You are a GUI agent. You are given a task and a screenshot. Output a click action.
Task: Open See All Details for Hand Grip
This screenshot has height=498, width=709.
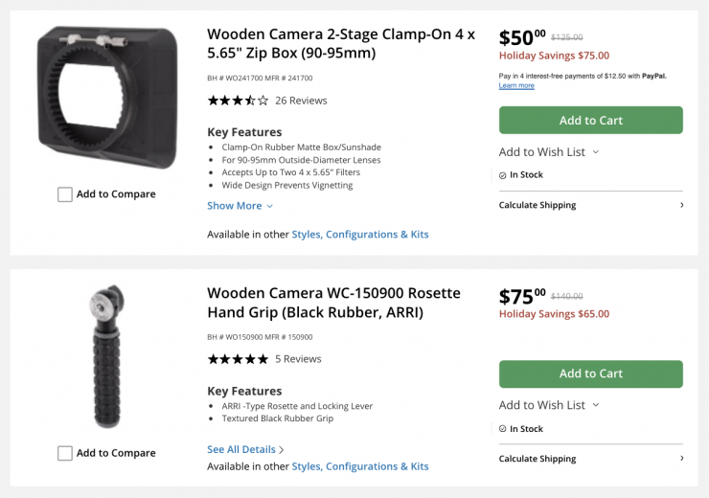click(245, 449)
